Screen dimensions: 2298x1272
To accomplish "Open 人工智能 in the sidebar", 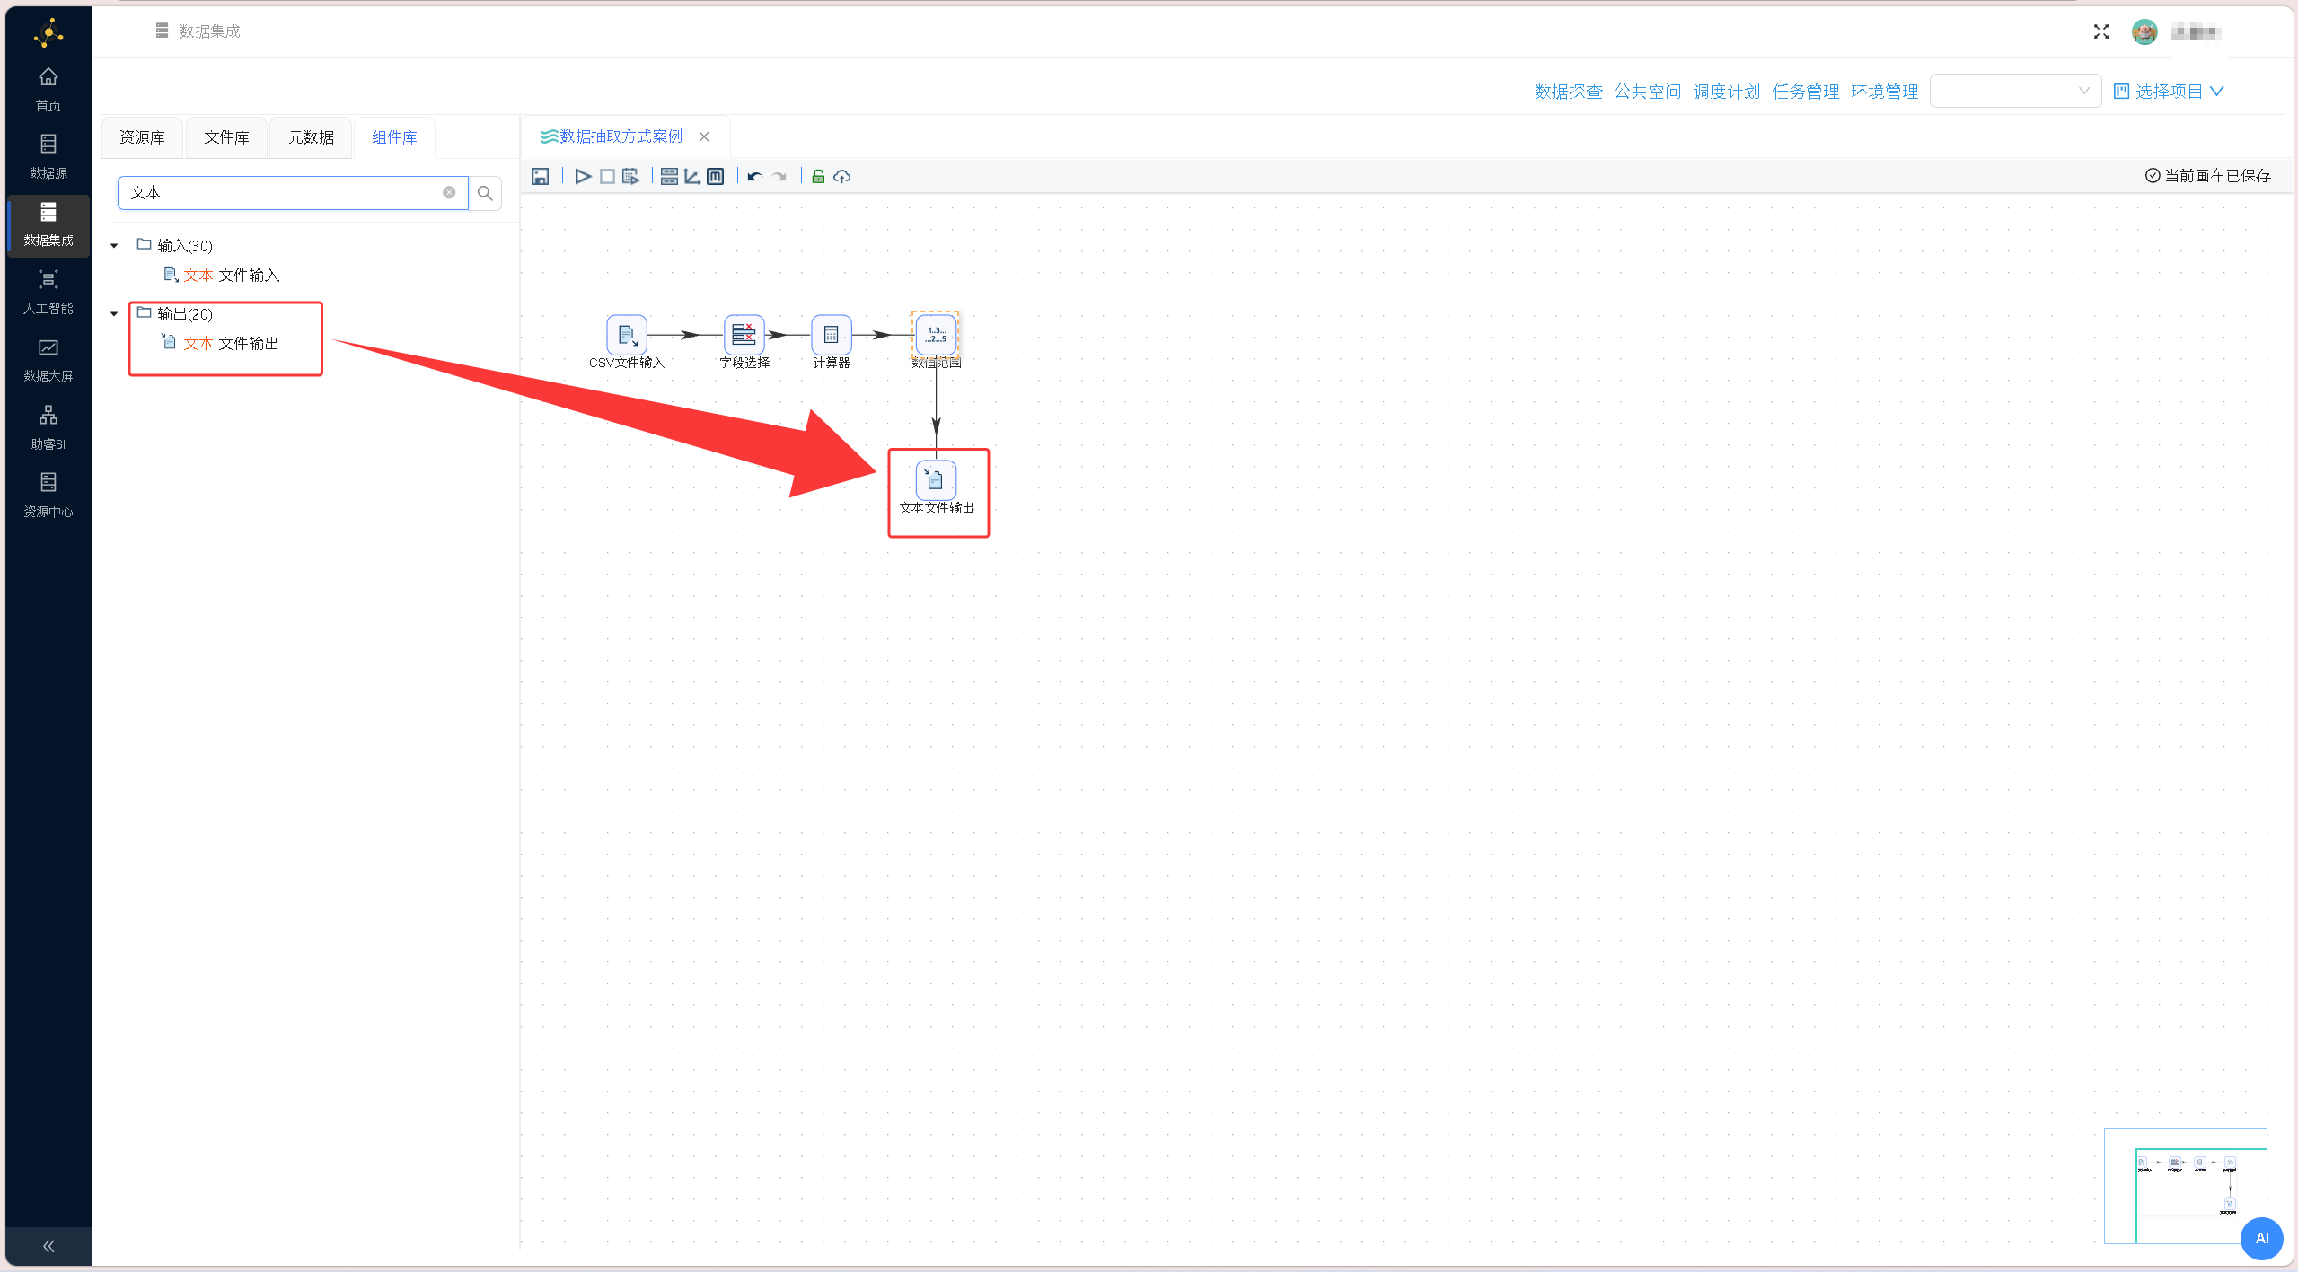I will (48, 293).
